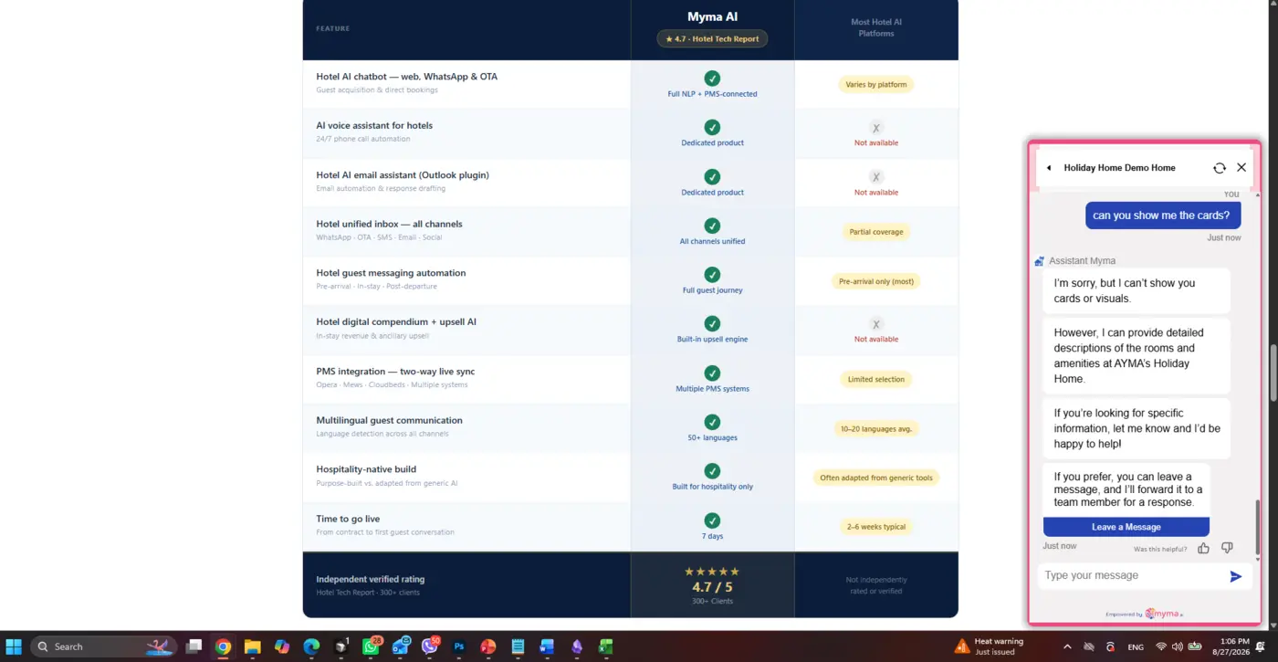Open Viber from the taskbar
The height and width of the screenshot is (662, 1278).
tap(429, 646)
